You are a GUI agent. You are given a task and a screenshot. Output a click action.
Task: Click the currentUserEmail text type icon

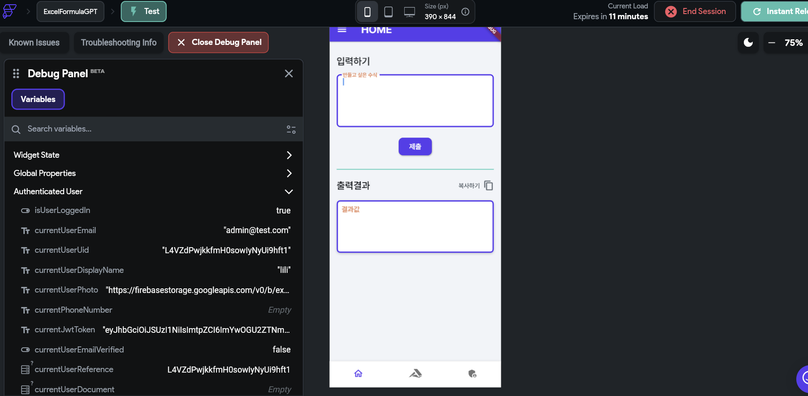click(x=25, y=231)
